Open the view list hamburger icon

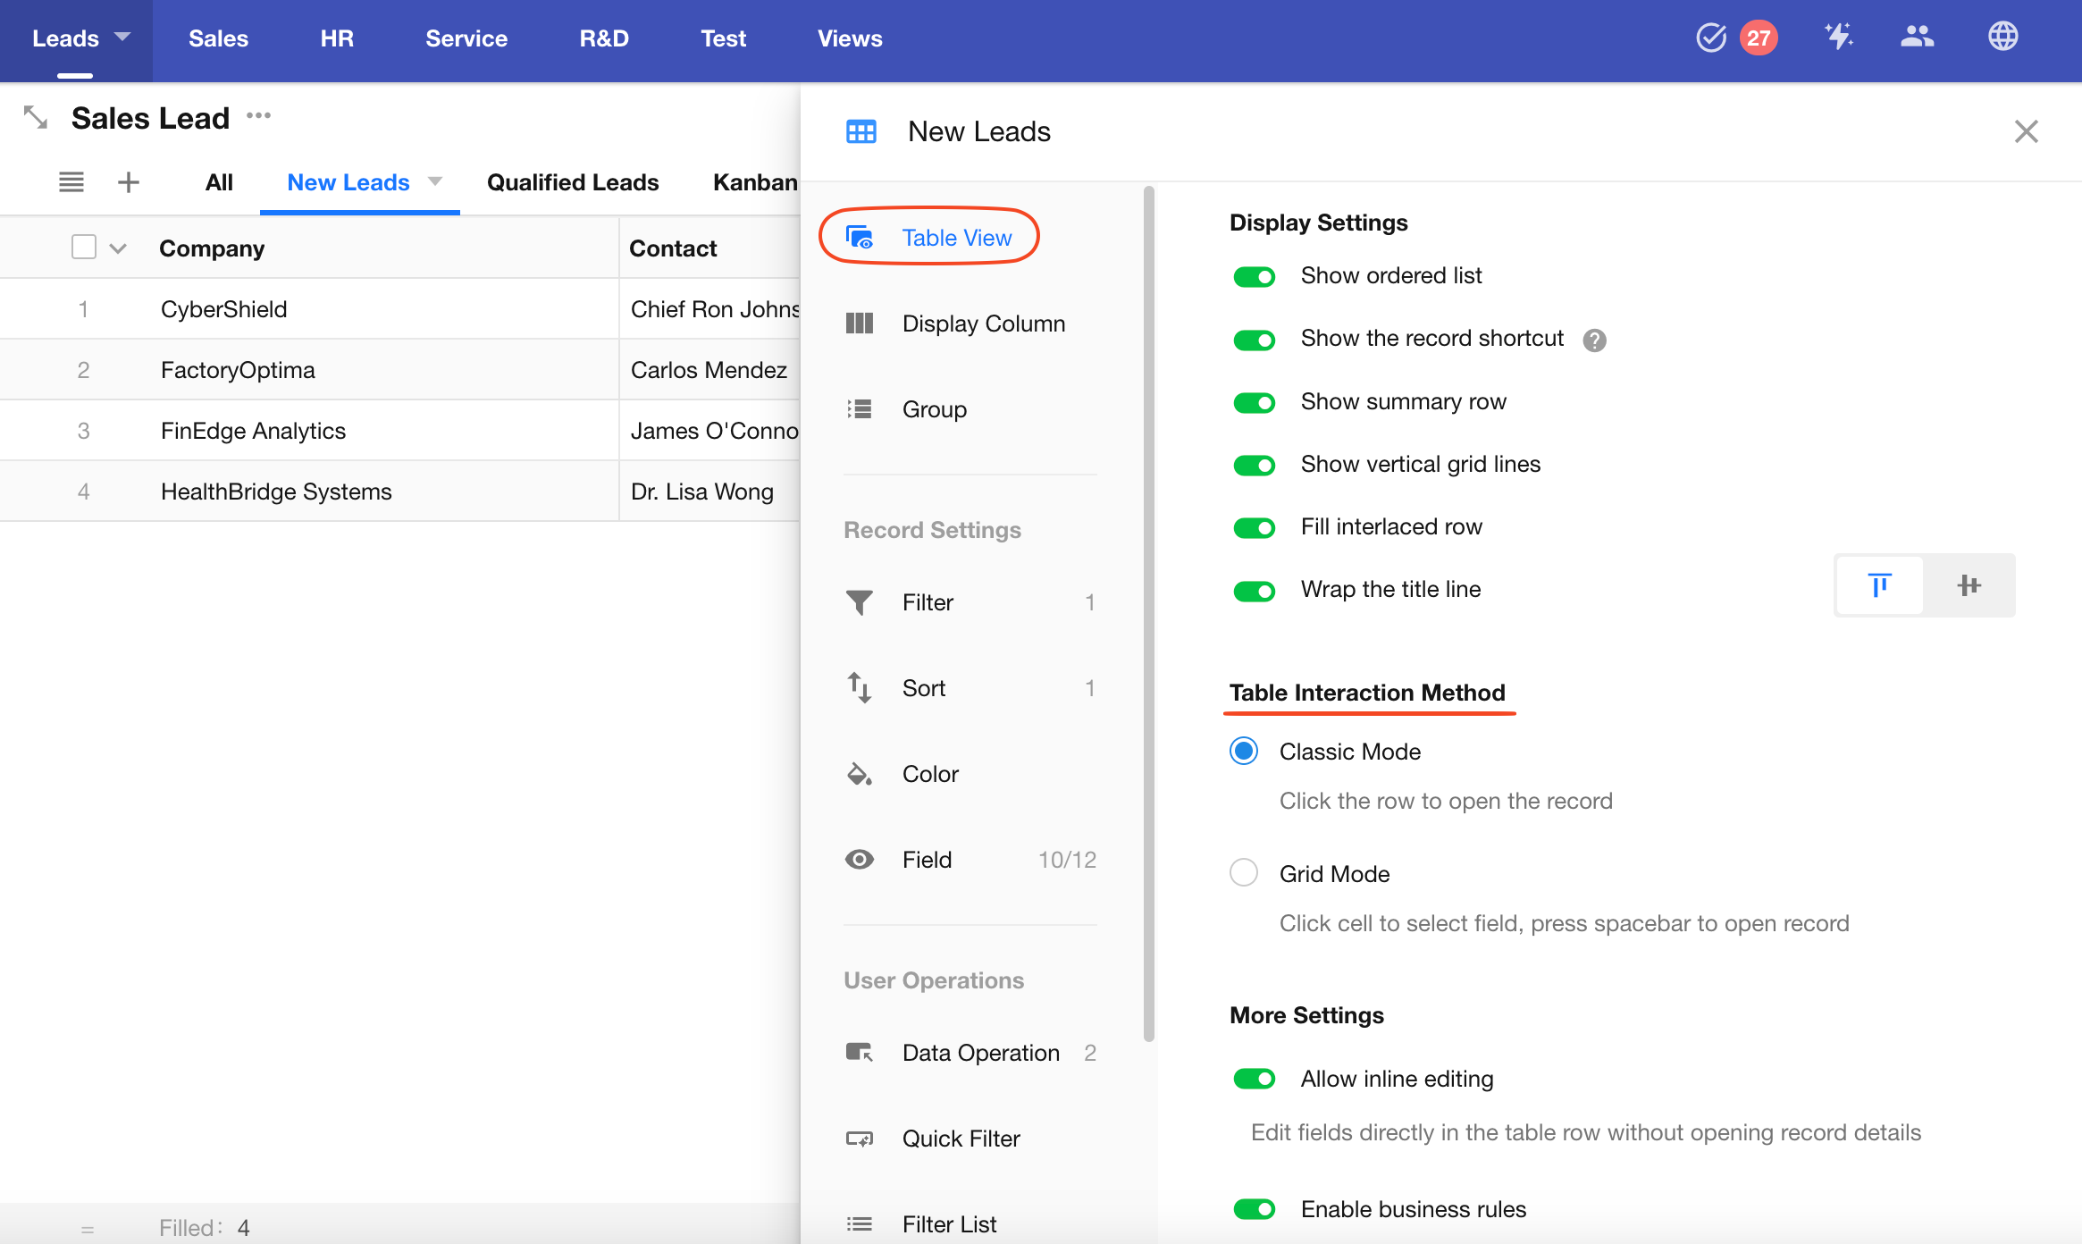pos(71,182)
